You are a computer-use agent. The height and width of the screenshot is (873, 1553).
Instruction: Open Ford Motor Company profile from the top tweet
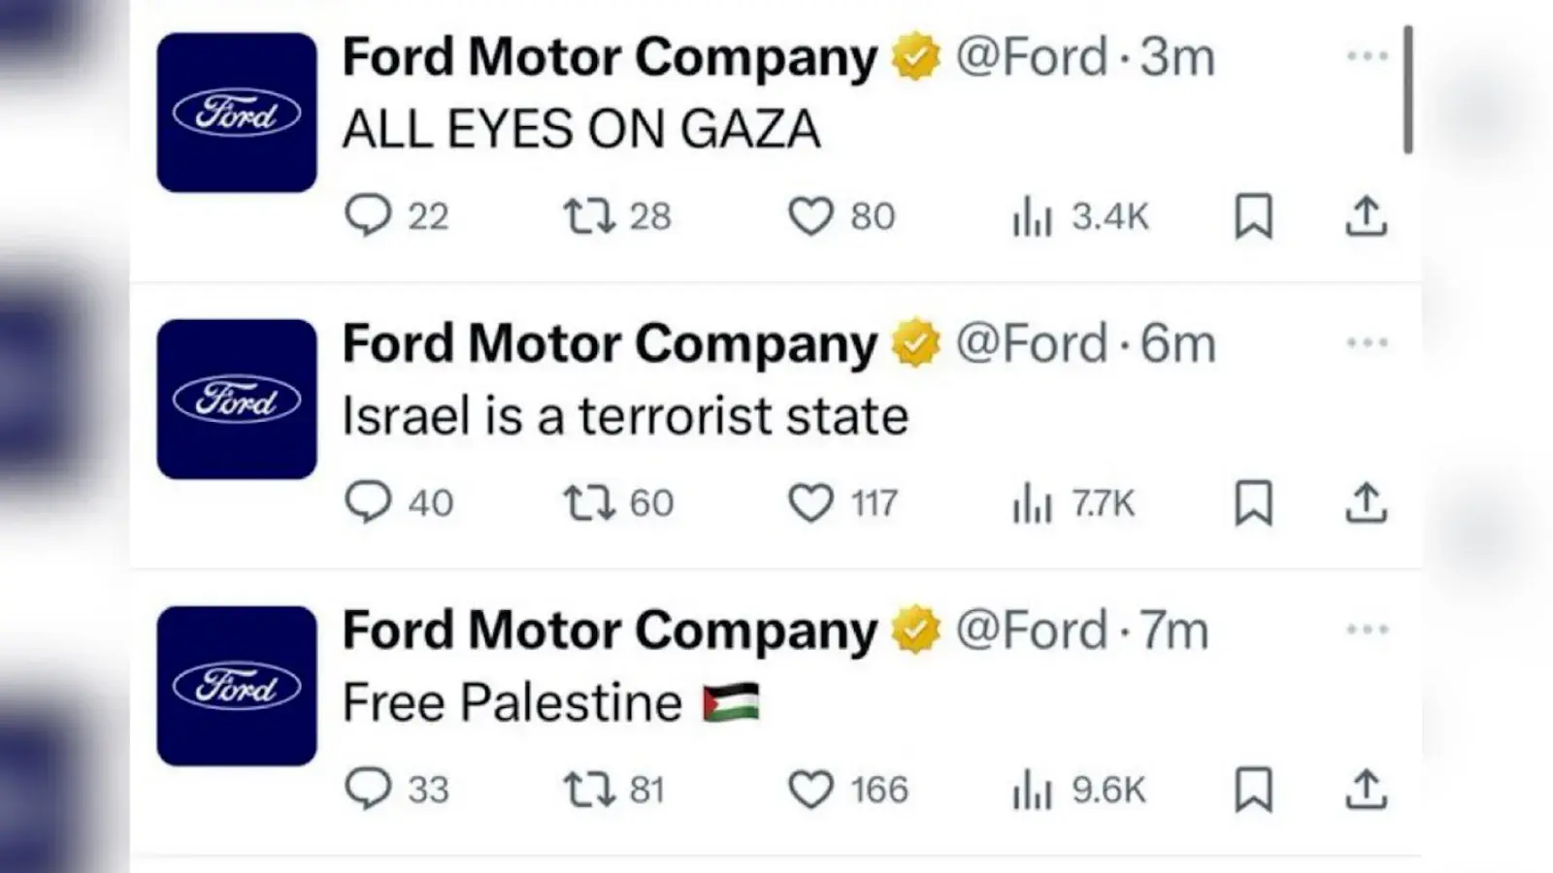coord(610,56)
